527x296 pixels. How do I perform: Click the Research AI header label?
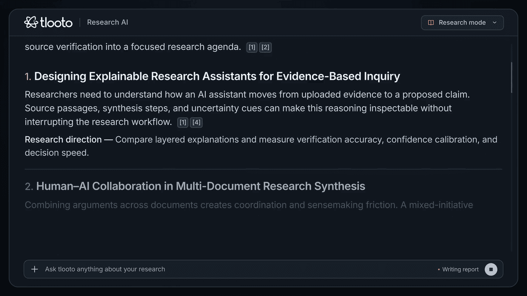pos(108,22)
